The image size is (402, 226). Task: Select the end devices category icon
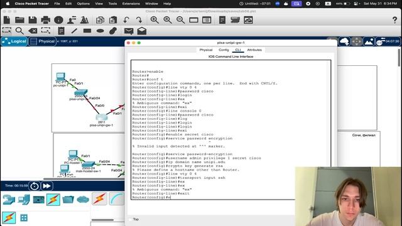pos(24,200)
